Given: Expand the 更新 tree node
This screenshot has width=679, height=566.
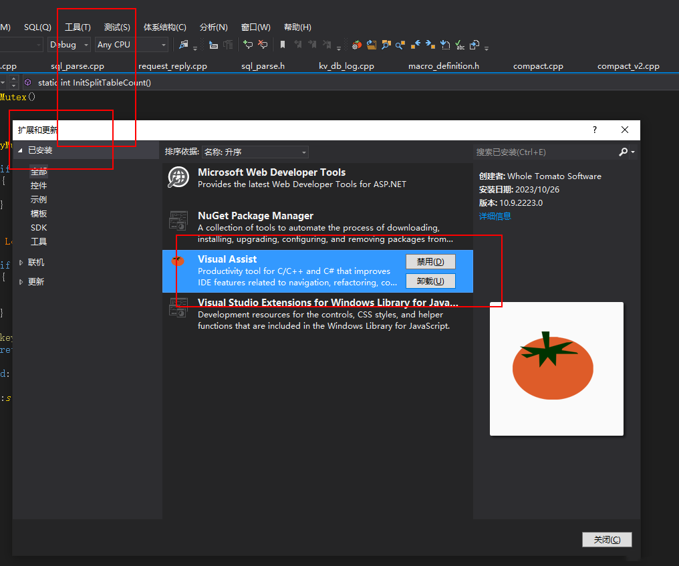Looking at the screenshot, I should point(21,282).
